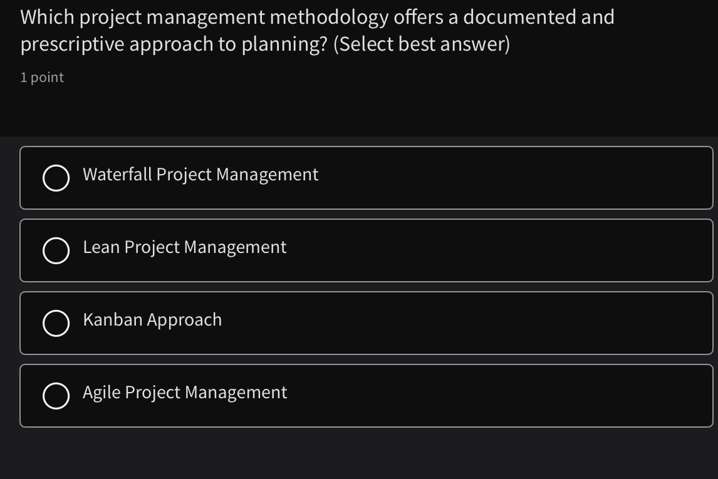
Task: Select the Lean Project Management radio button
Action: pos(57,250)
